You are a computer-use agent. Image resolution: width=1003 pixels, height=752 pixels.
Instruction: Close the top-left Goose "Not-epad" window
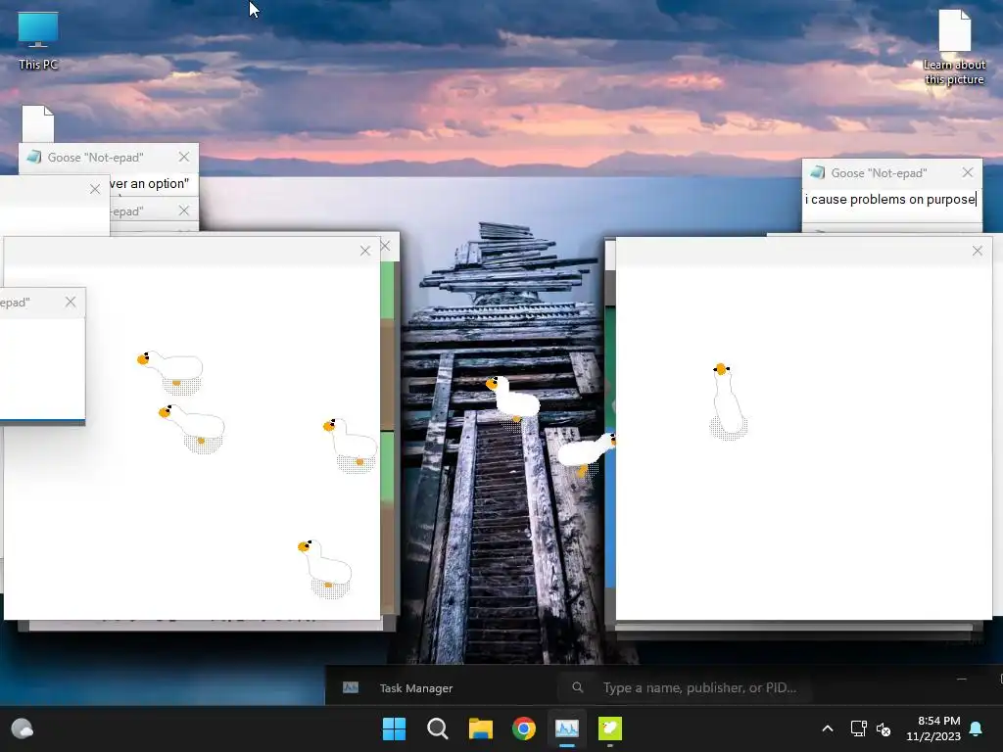pos(184,157)
